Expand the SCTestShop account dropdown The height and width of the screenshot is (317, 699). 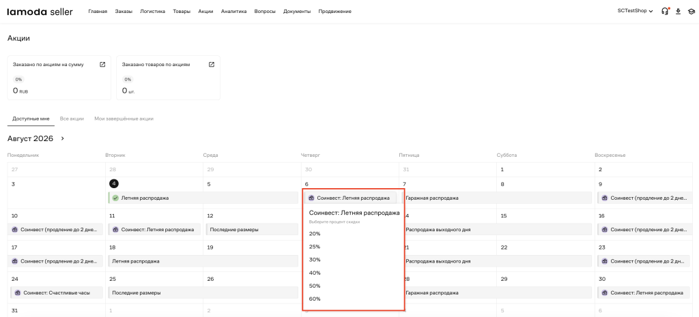(x=636, y=11)
